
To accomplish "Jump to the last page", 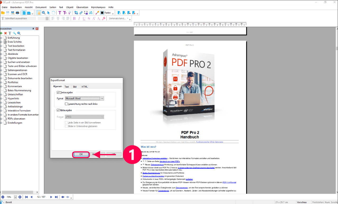I will point(56,197).
